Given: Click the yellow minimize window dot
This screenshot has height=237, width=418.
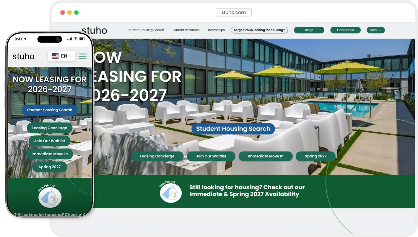Looking at the screenshot, I should [x=69, y=12].
